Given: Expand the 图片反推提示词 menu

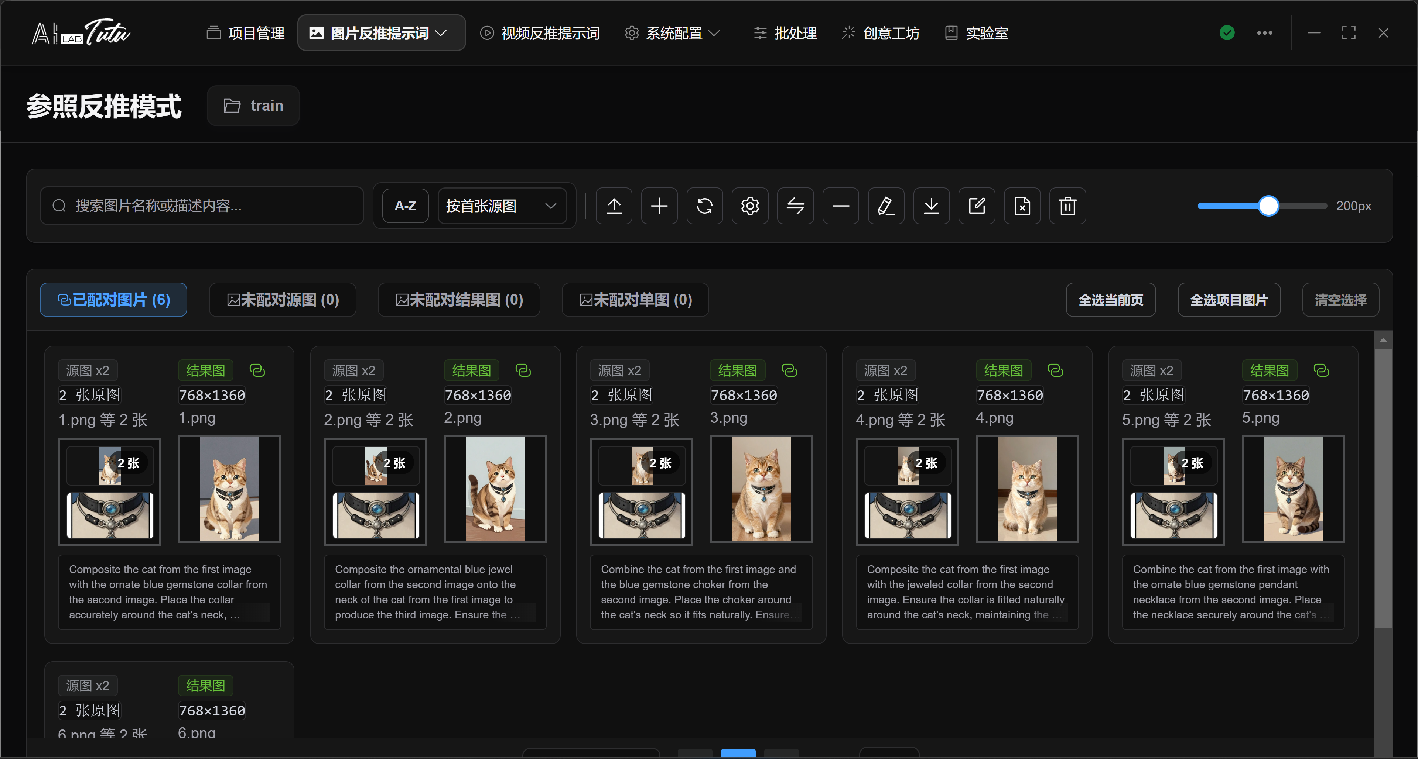Looking at the screenshot, I should tap(382, 33).
